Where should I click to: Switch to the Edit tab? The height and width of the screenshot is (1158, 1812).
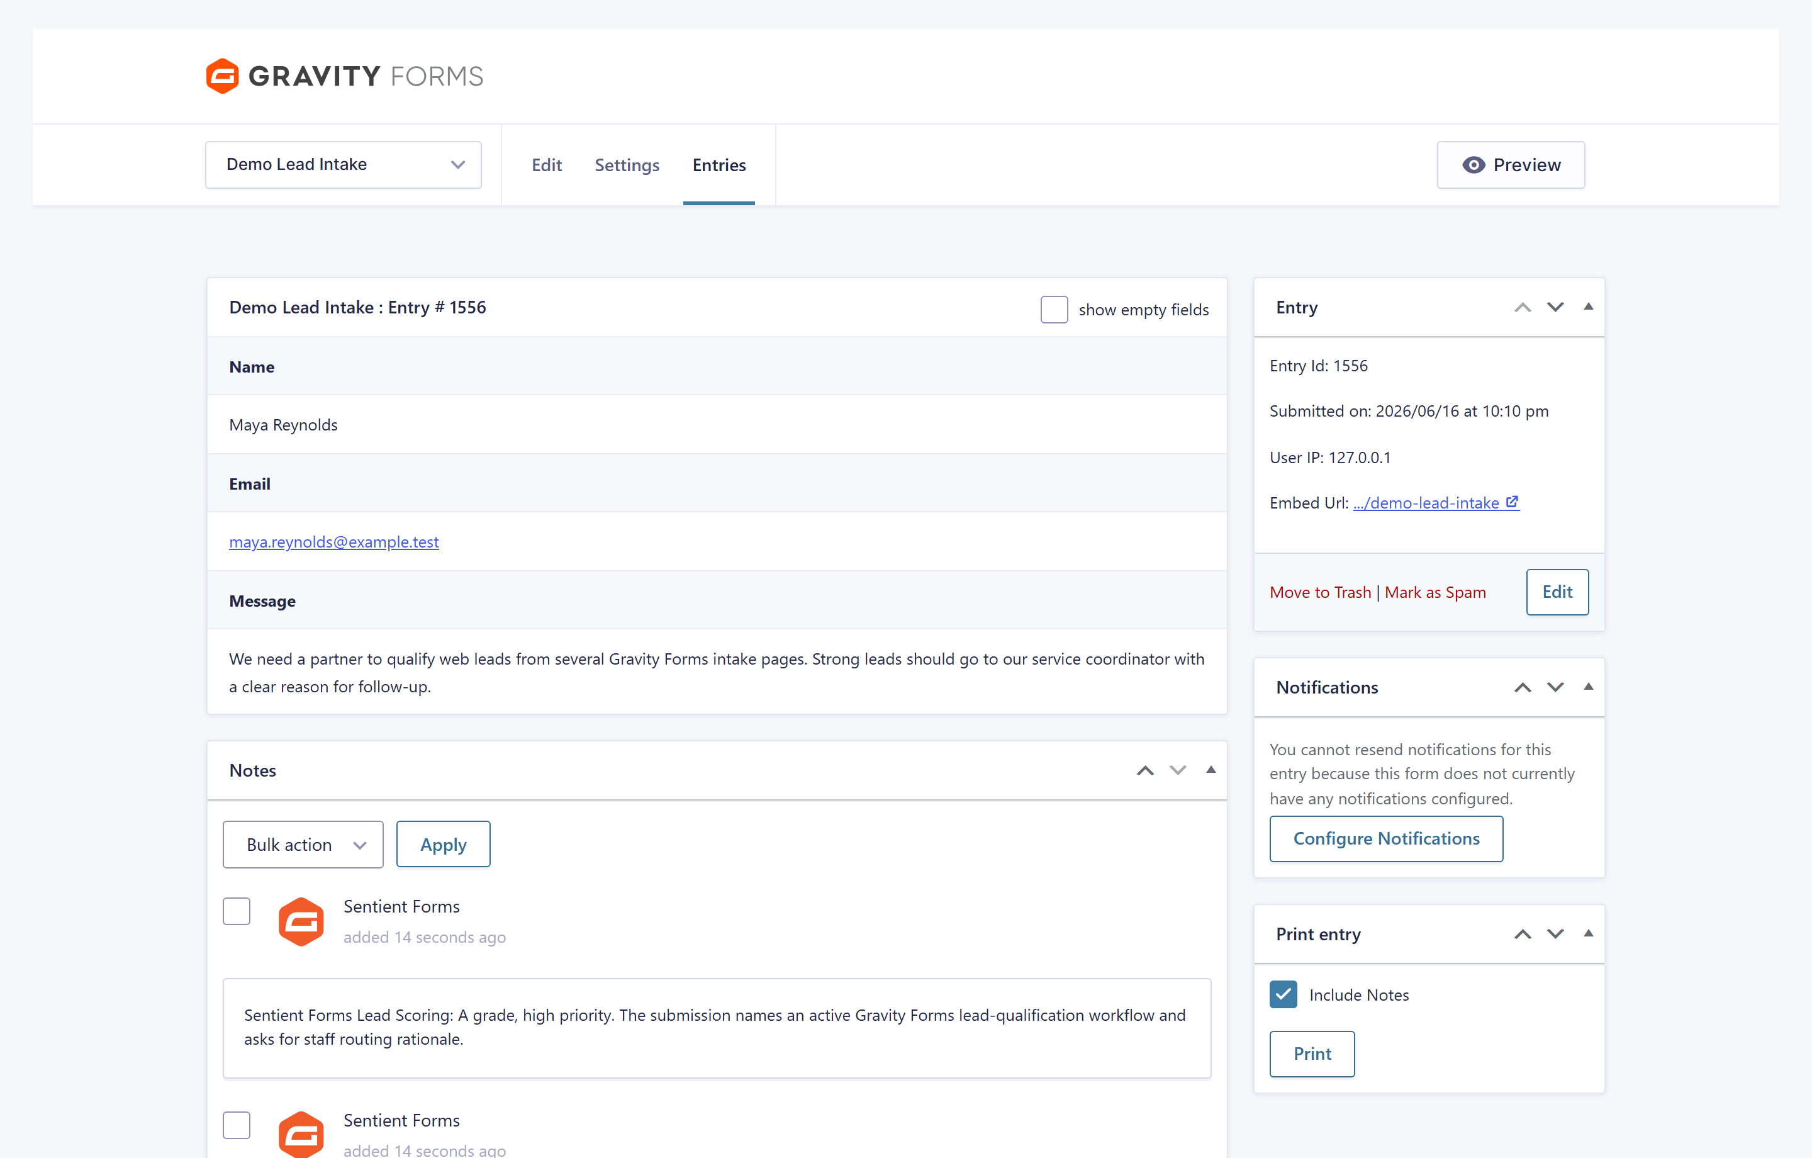[547, 165]
